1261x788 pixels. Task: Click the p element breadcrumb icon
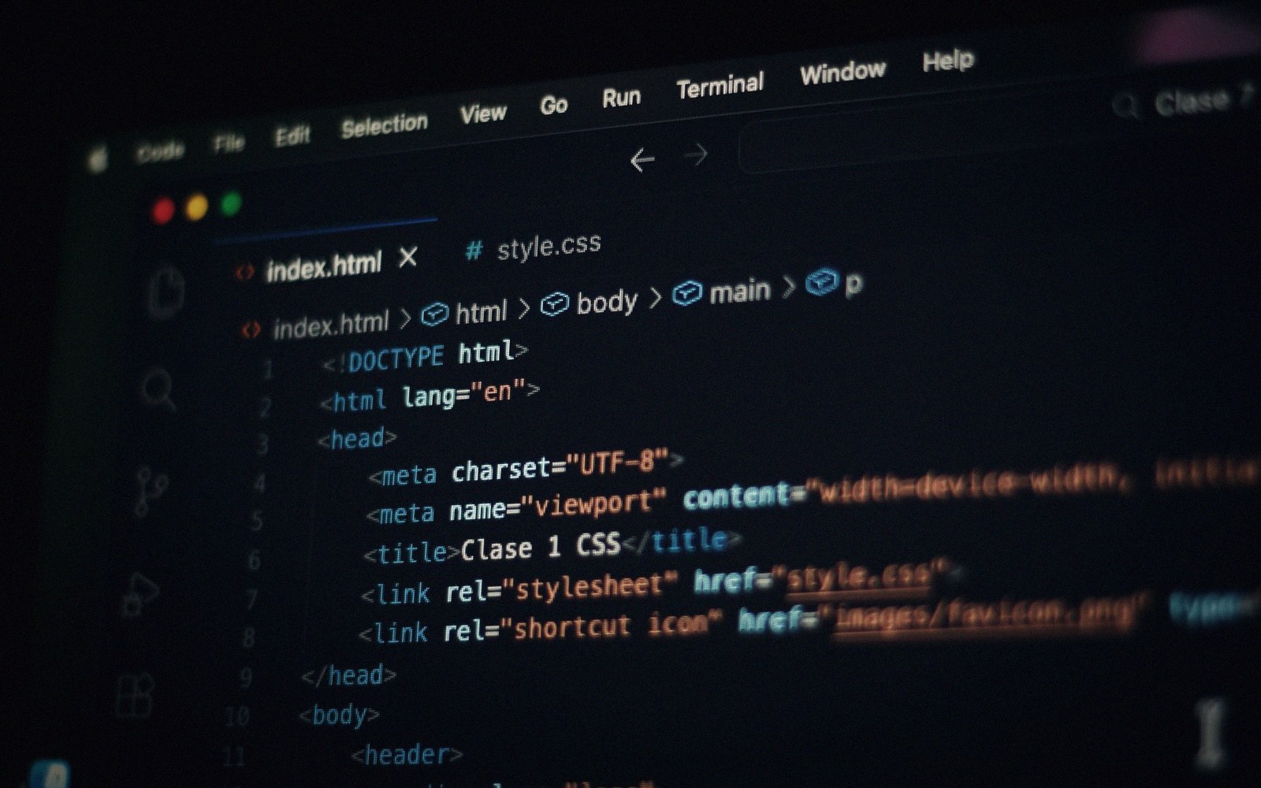[821, 282]
